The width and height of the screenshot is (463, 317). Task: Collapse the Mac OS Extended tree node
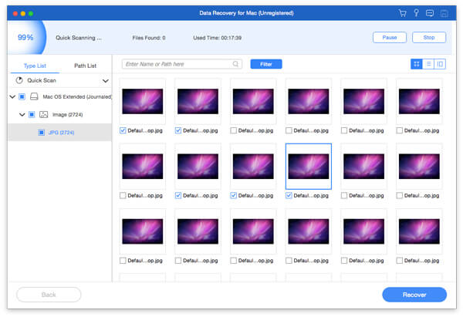[x=12, y=96]
